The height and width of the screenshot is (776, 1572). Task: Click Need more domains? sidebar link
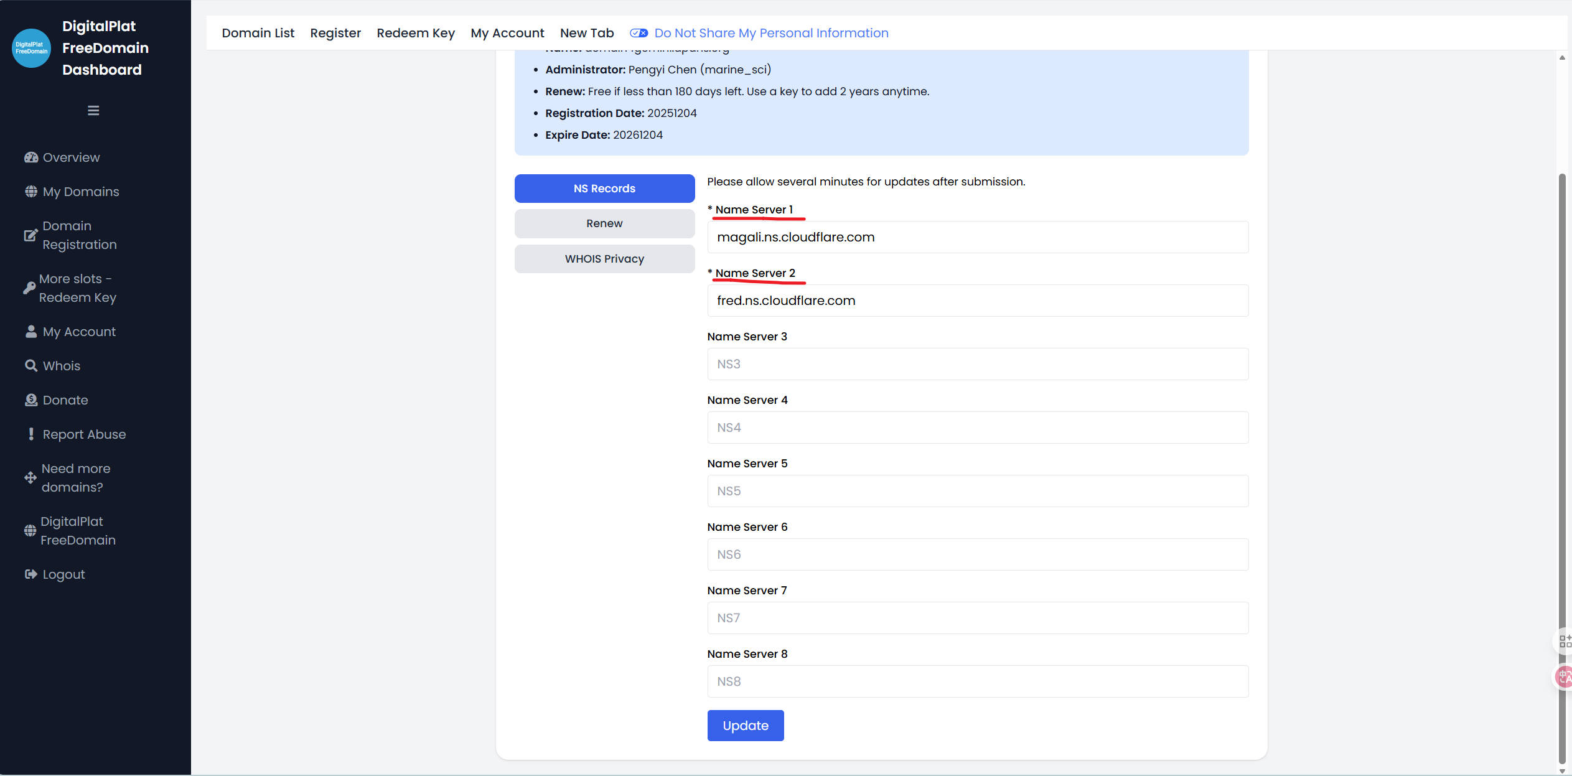pyautogui.click(x=75, y=478)
